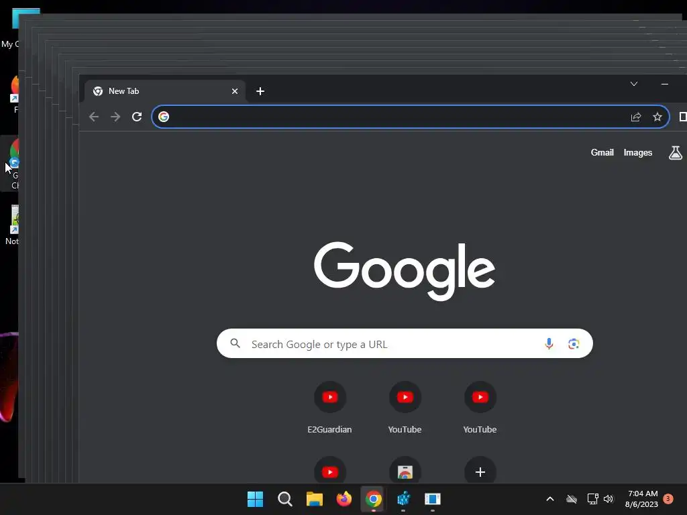The height and width of the screenshot is (515, 687).
Task: Open the E2Guardian shortcut
Action: tap(330, 407)
